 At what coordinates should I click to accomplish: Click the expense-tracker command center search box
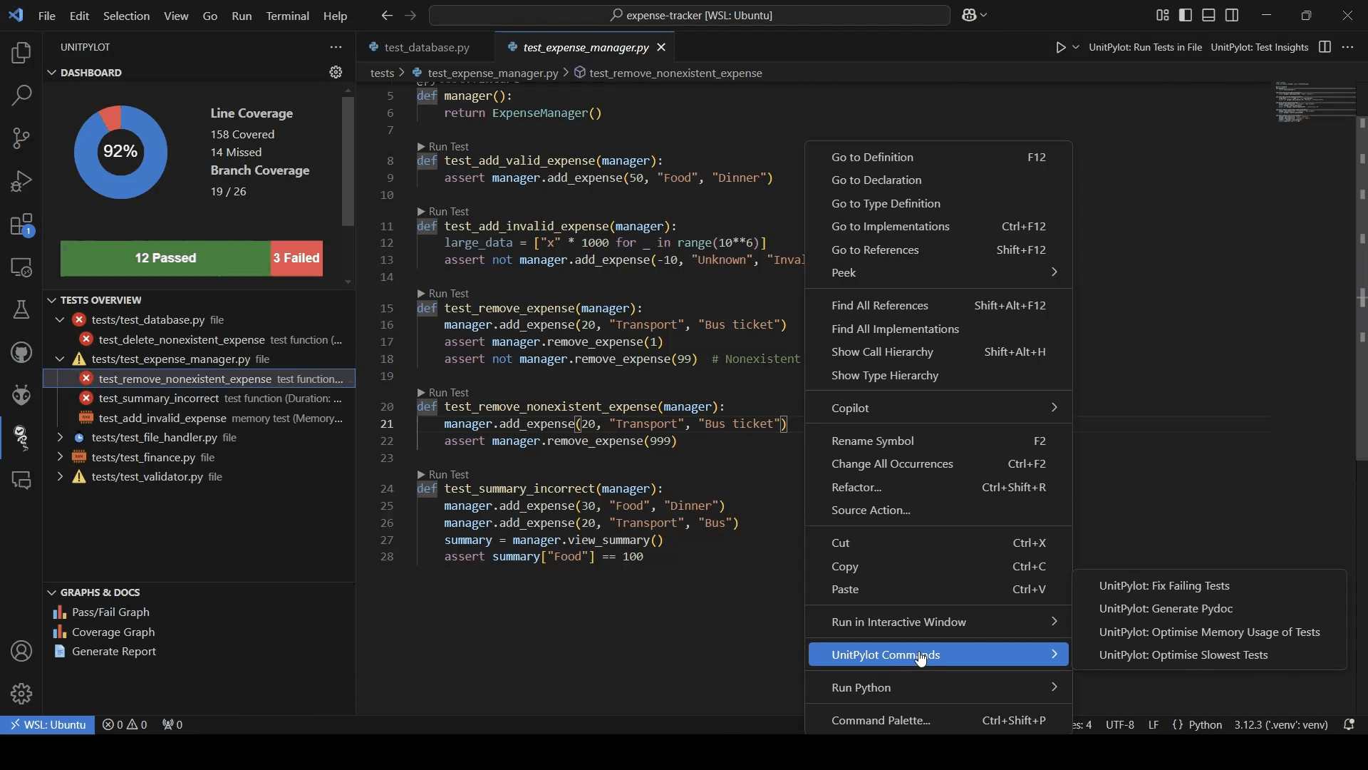point(689,15)
